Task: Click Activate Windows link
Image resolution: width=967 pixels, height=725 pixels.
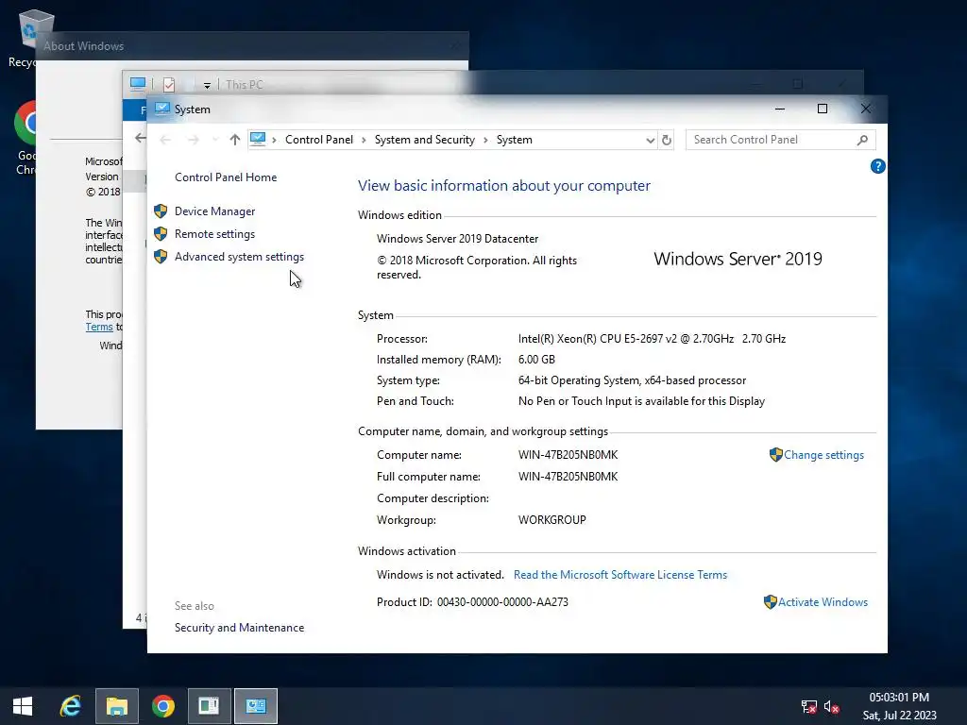Action: [x=823, y=602]
